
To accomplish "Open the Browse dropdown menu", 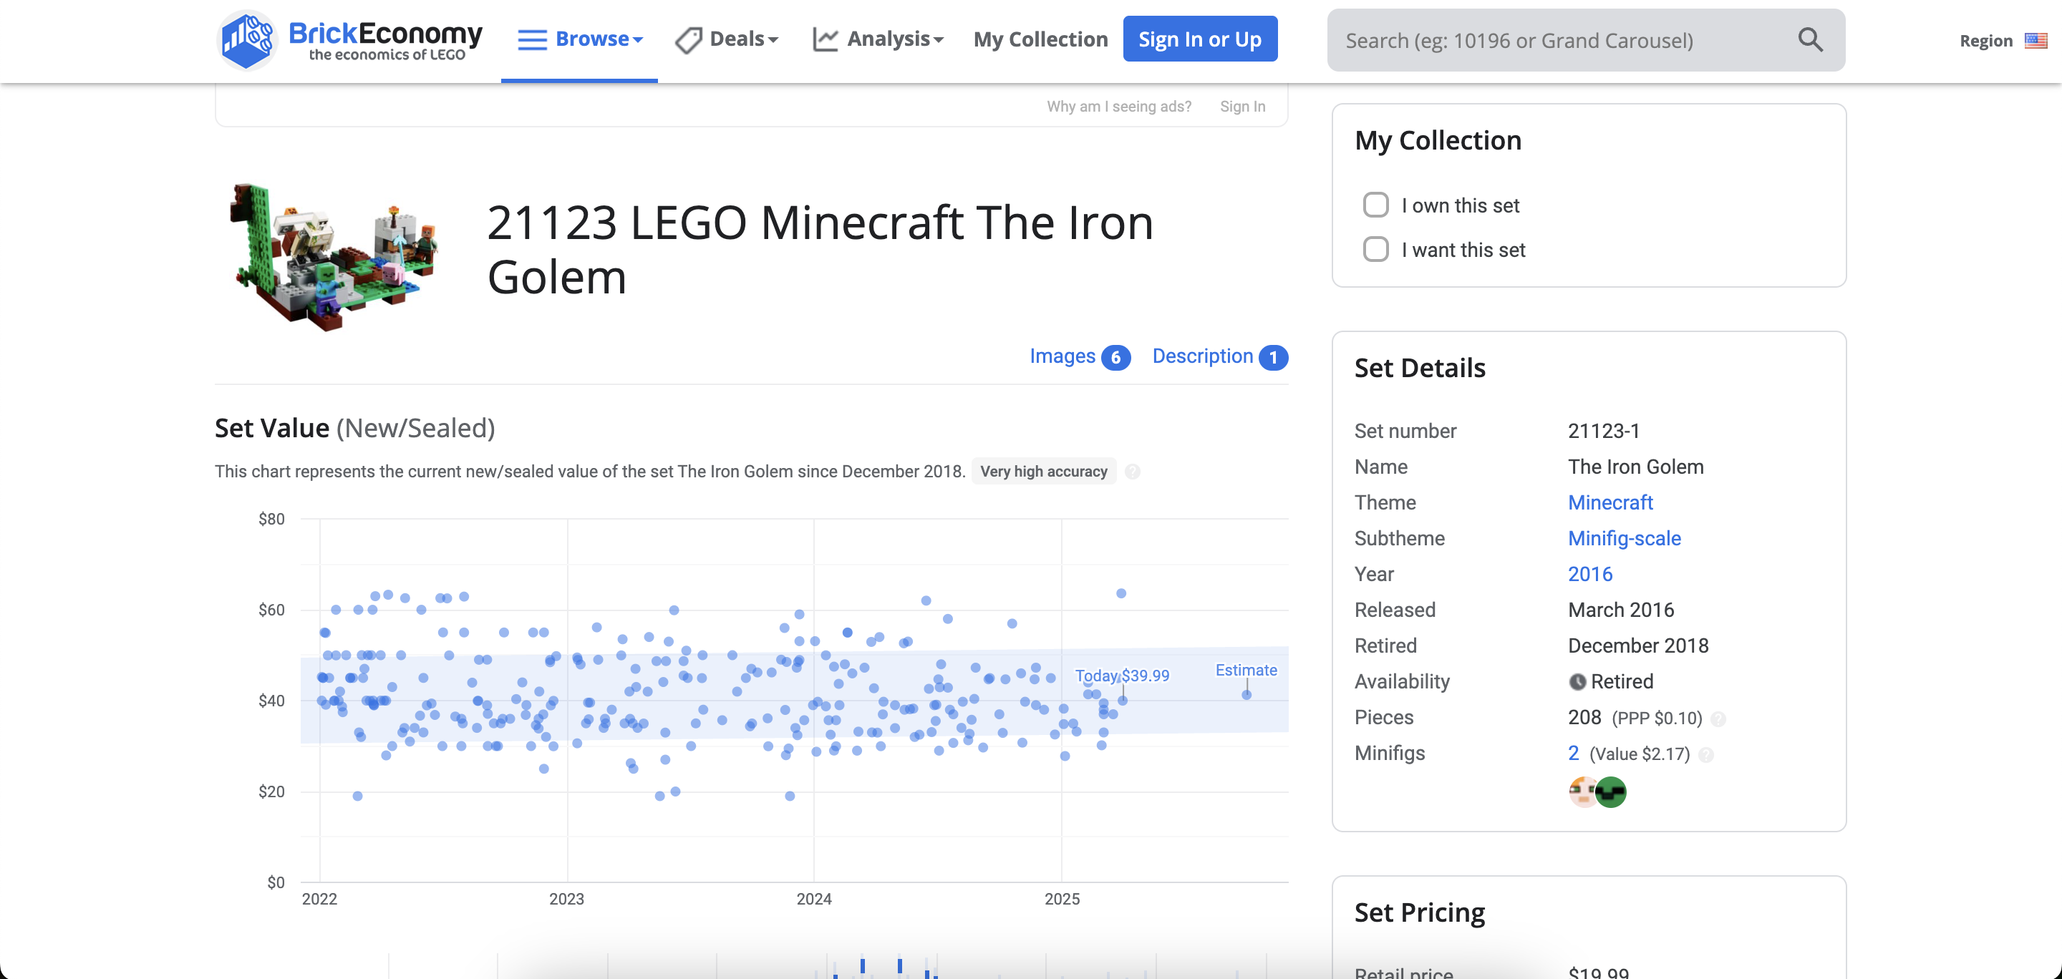I will coord(579,39).
